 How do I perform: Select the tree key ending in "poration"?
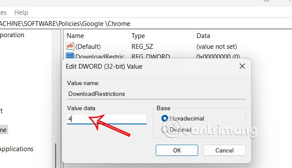12,35
